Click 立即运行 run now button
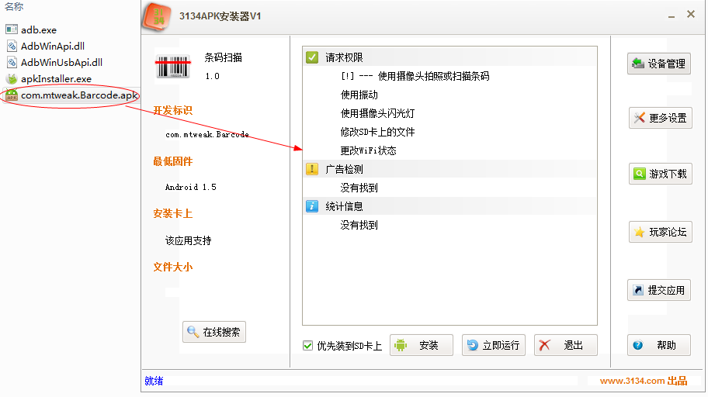Image resolution: width=708 pixels, height=397 pixels. (494, 345)
